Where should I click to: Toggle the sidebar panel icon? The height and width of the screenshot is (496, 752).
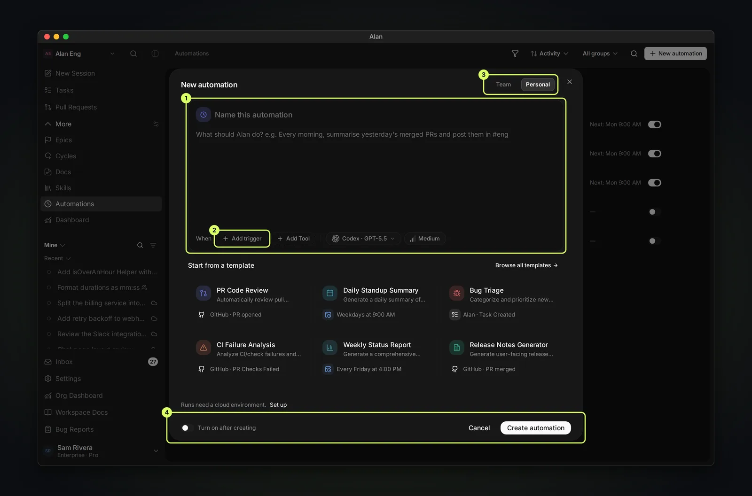155,54
